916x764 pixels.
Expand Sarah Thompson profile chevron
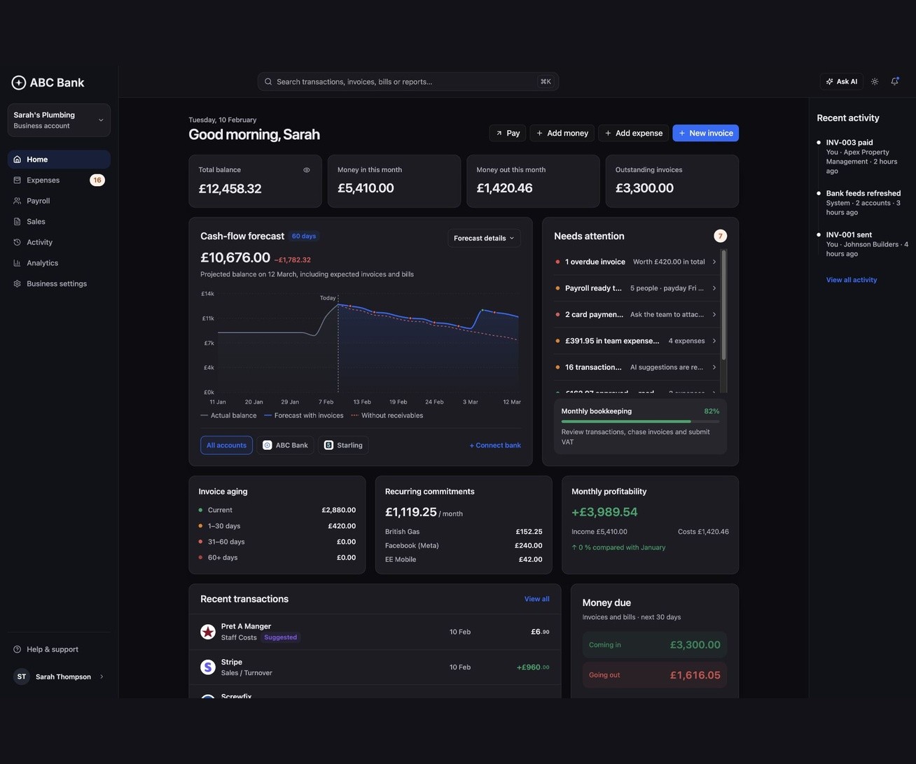(102, 677)
